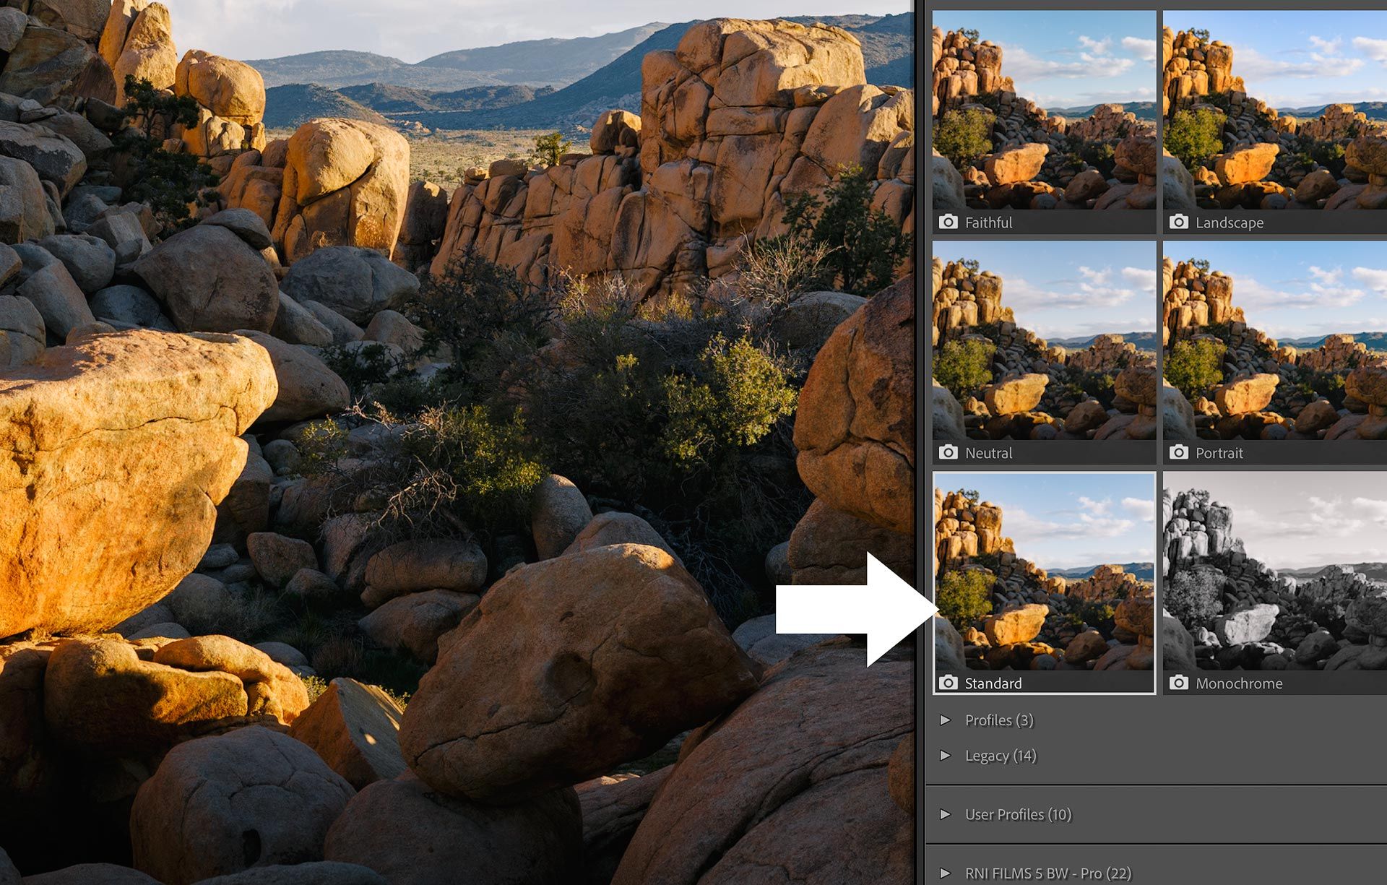Screen dimensions: 1387x885
Task: Click camera icon beside Portrait label
Action: coord(1179,452)
